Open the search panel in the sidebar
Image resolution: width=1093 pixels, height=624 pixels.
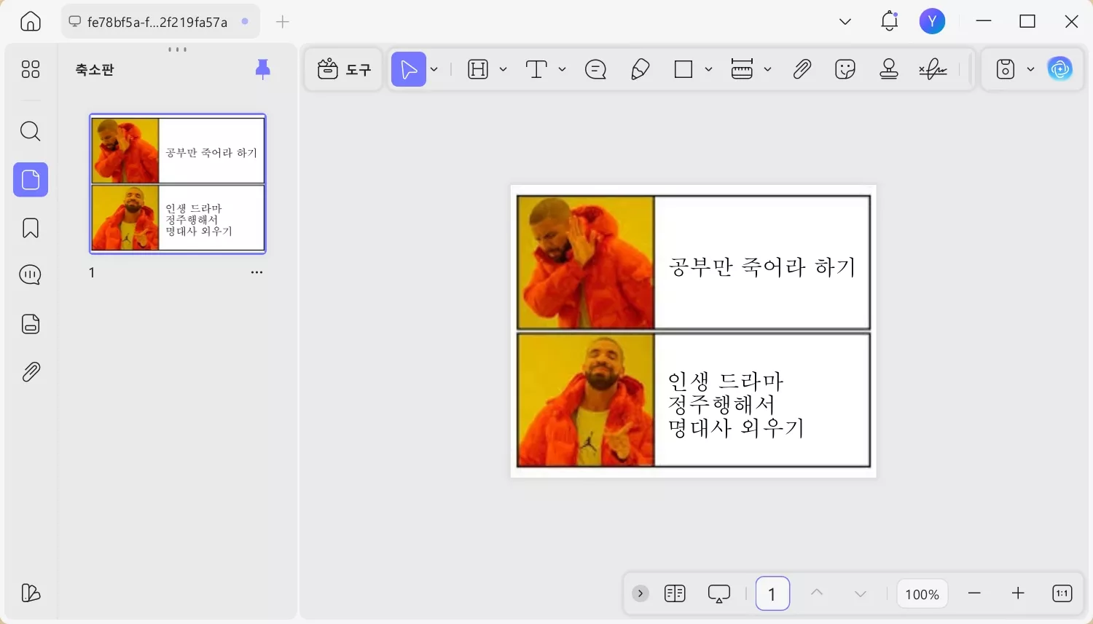pos(30,131)
